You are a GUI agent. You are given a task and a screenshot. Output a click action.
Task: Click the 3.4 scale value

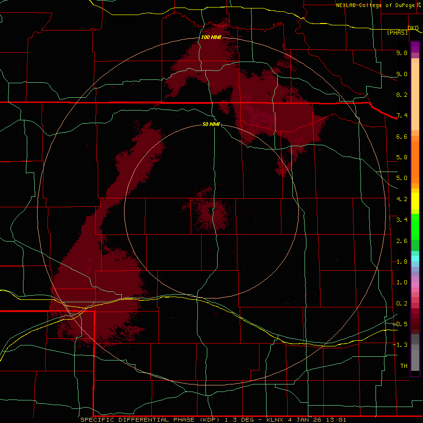point(402,220)
